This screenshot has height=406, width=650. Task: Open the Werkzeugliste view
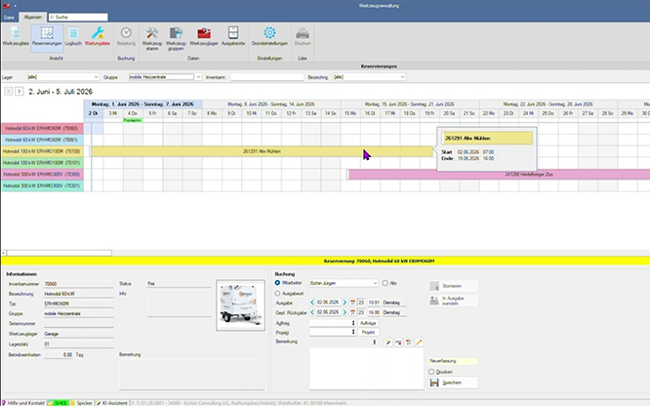(x=16, y=36)
